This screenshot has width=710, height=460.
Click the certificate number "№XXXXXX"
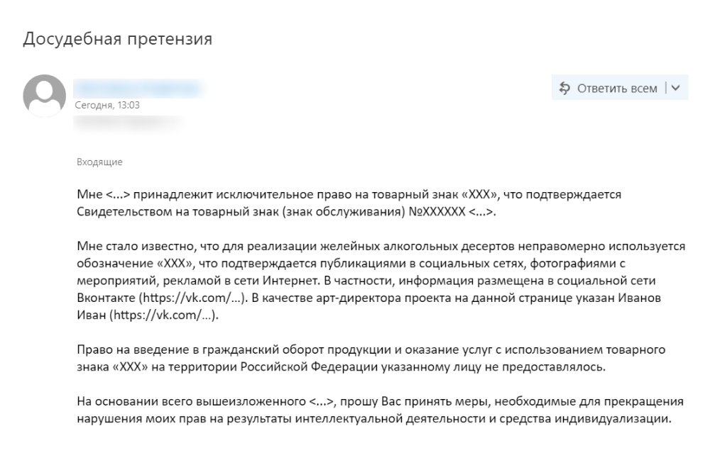(437, 211)
